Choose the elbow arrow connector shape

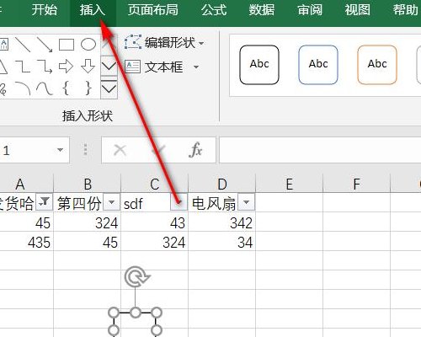tap(45, 67)
